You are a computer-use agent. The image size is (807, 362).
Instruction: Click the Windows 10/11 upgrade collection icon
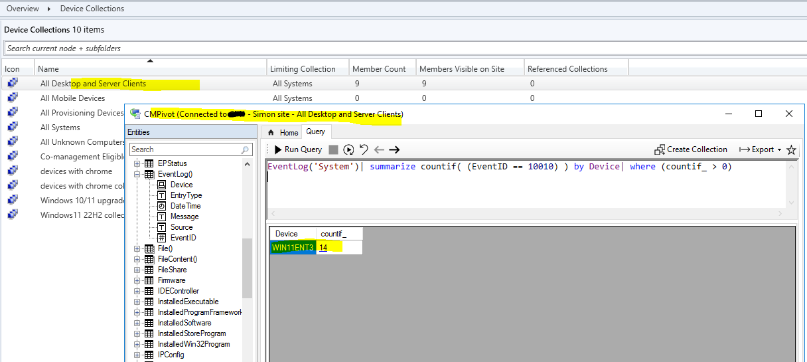coord(13,201)
